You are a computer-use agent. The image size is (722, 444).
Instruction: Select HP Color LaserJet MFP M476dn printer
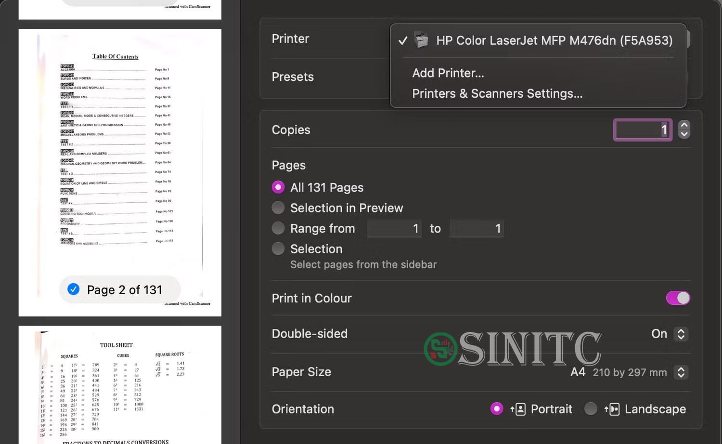pyautogui.click(x=538, y=40)
